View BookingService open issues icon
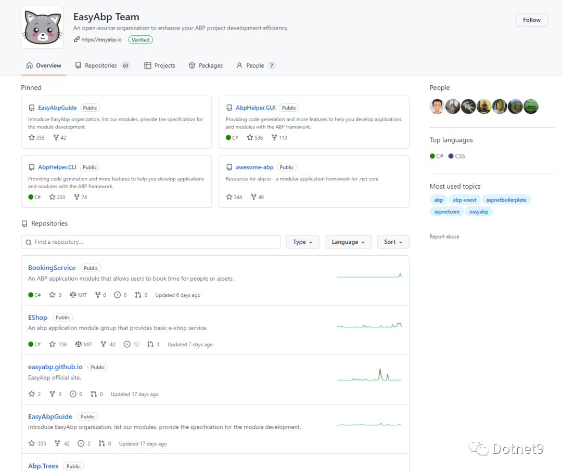This screenshot has width=562, height=472. (x=117, y=295)
